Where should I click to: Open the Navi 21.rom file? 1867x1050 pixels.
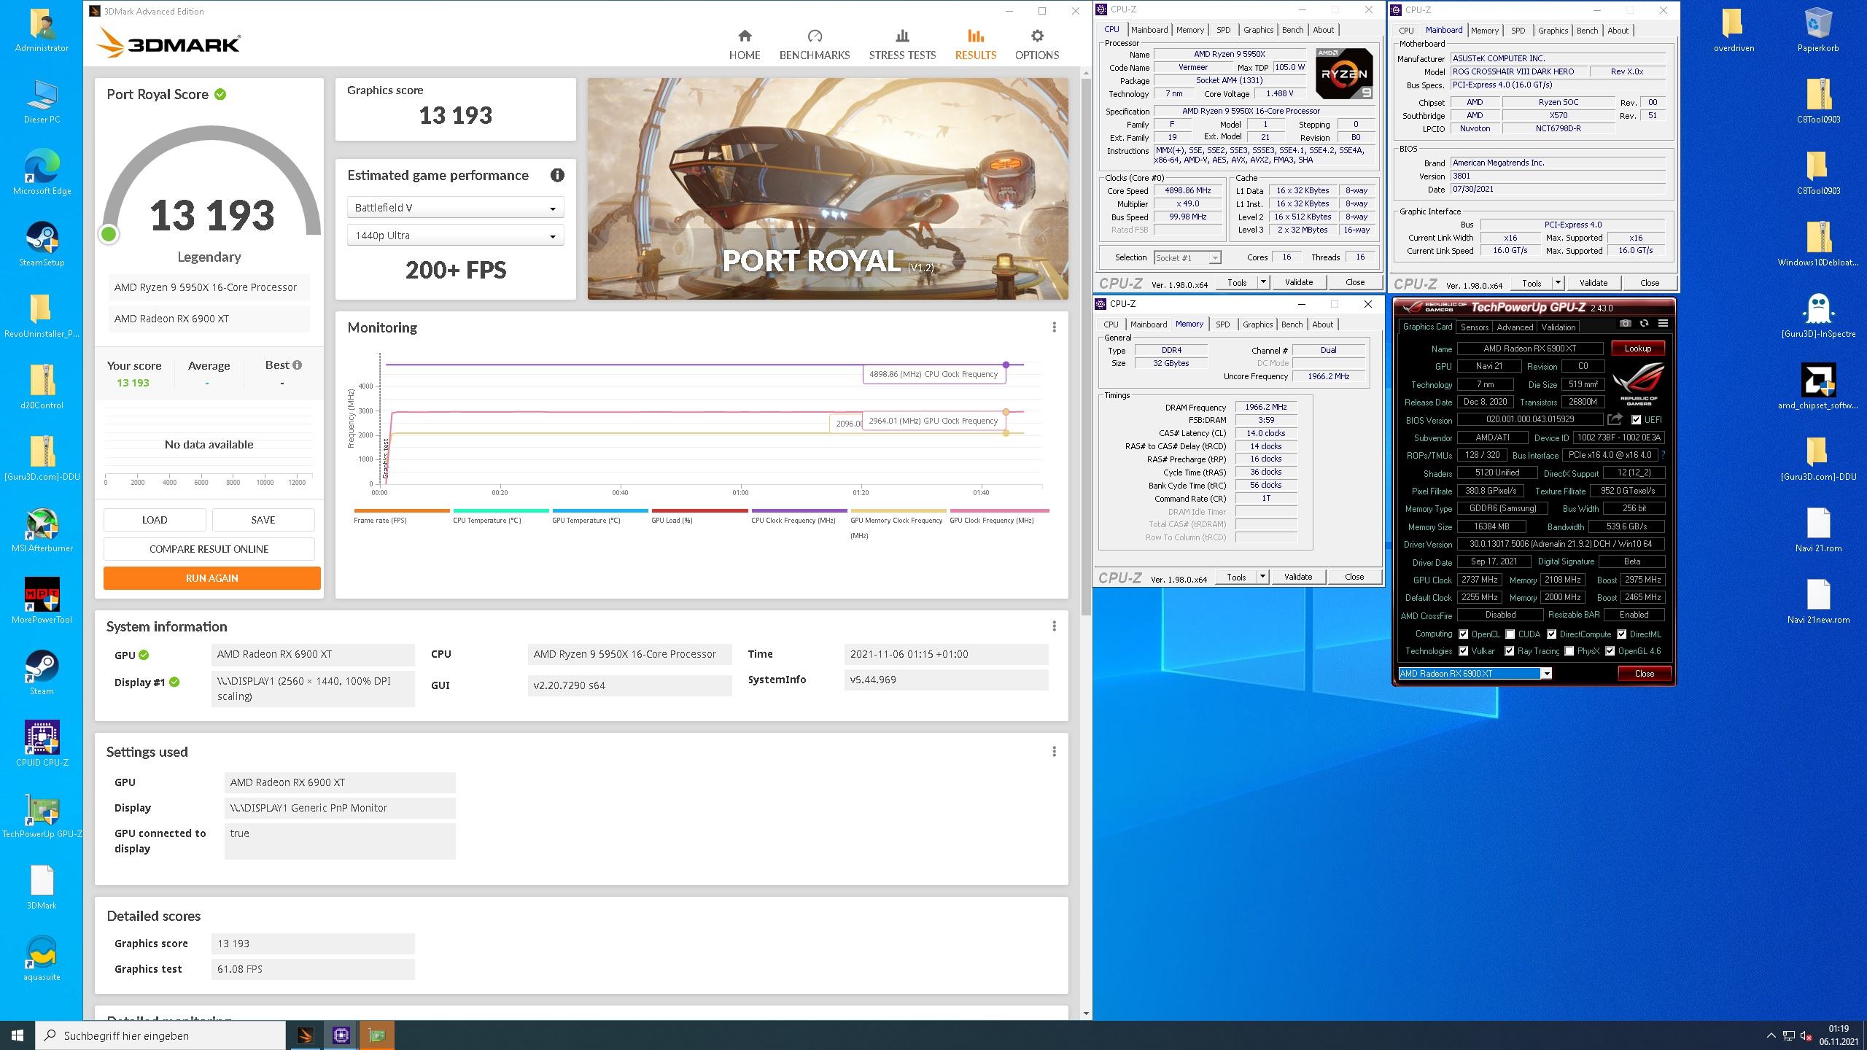pos(1818,530)
